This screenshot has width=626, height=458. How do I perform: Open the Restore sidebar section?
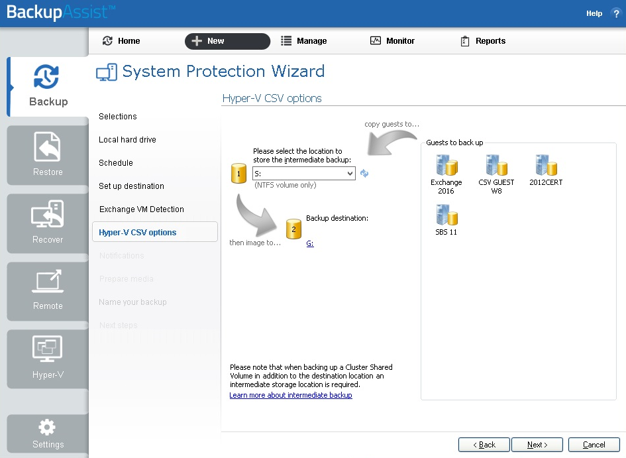coord(48,155)
